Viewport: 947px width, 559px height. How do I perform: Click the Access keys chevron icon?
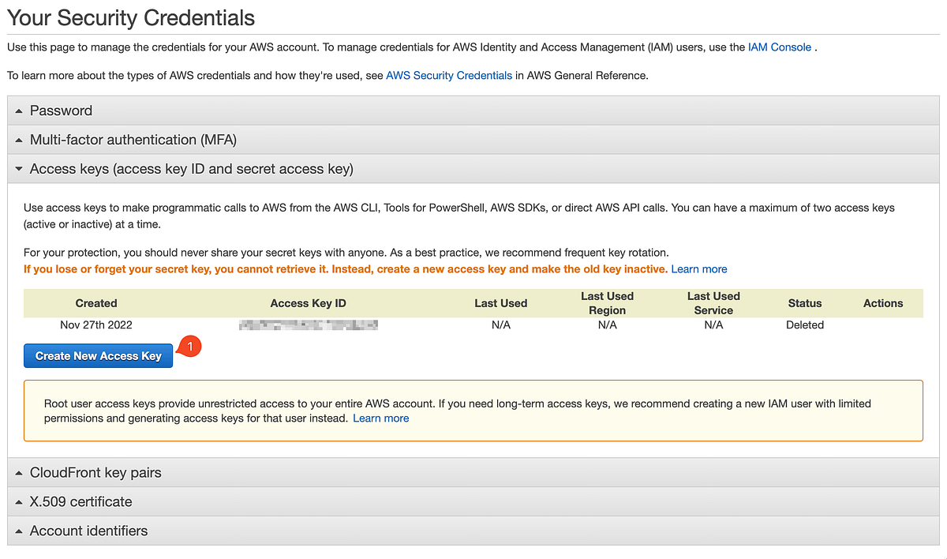click(x=19, y=168)
